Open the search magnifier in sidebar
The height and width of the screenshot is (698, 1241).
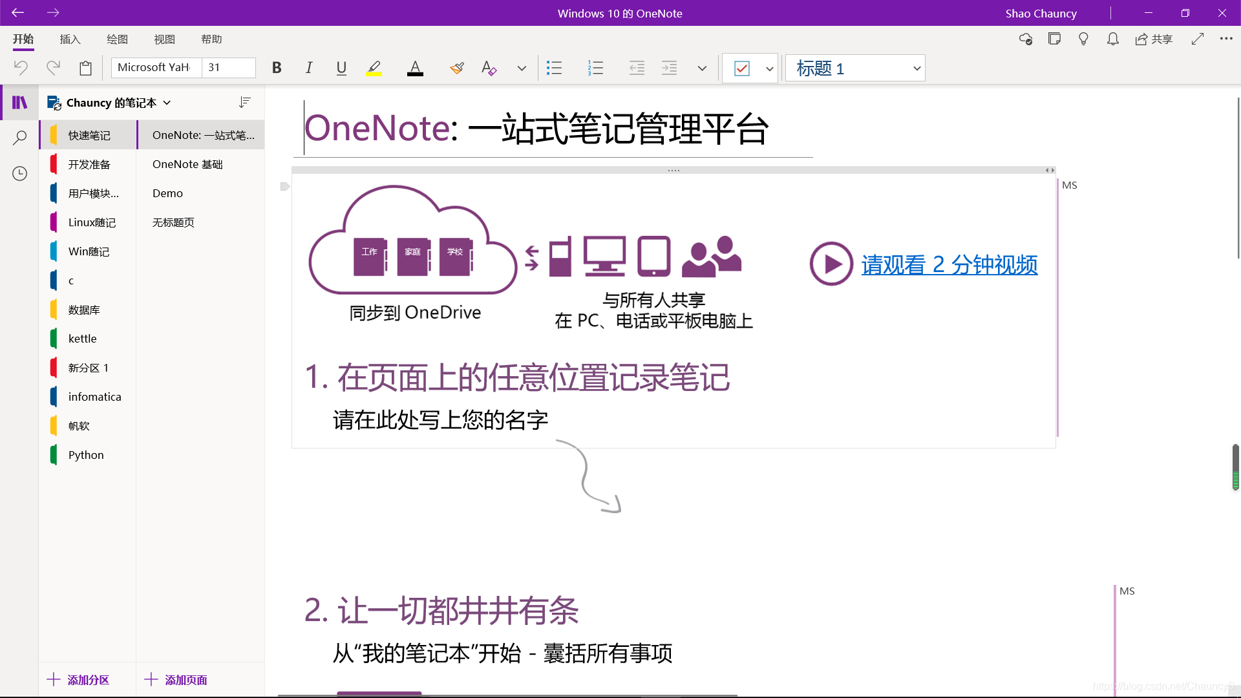[x=20, y=138]
